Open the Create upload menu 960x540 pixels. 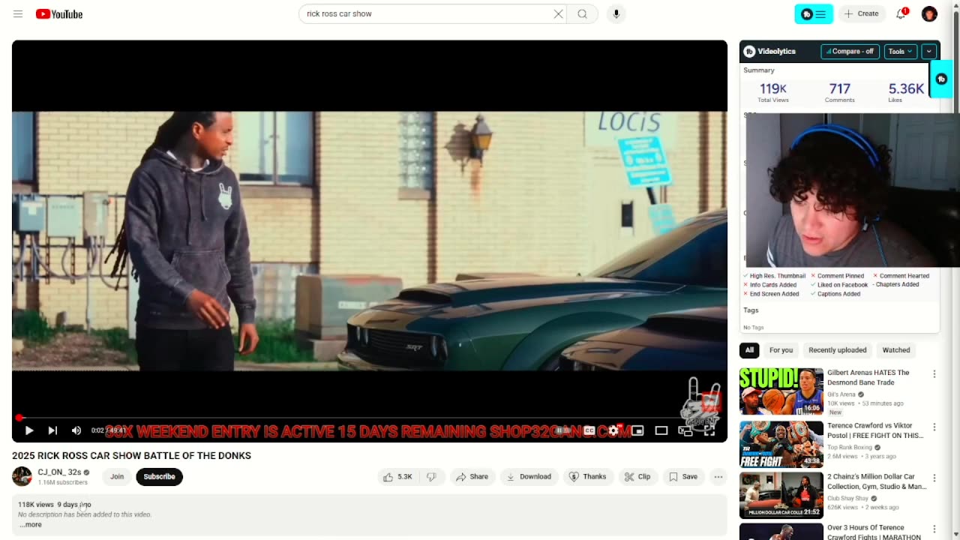point(861,14)
